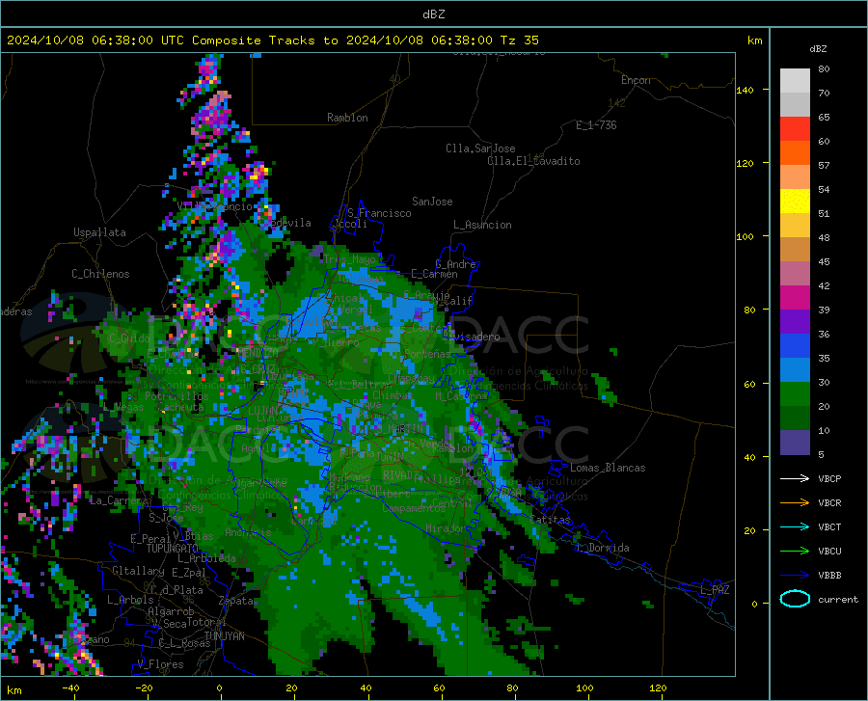
Task: Pick the light gray 70-80 dBZ swatch
Action: click(795, 81)
